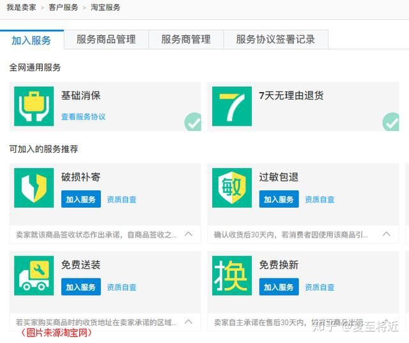Click the 7天无理由退货 green icon
The height and width of the screenshot is (343, 409).
(x=232, y=106)
